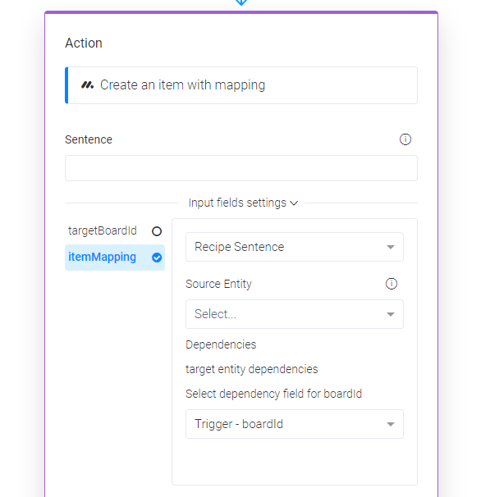This screenshot has width=490, height=497.
Task: Click the blue checkmark beside itemMapping
Action: tap(157, 258)
